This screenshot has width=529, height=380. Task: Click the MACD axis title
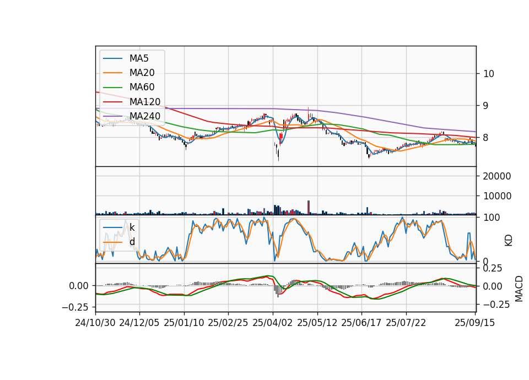pyautogui.click(x=519, y=289)
